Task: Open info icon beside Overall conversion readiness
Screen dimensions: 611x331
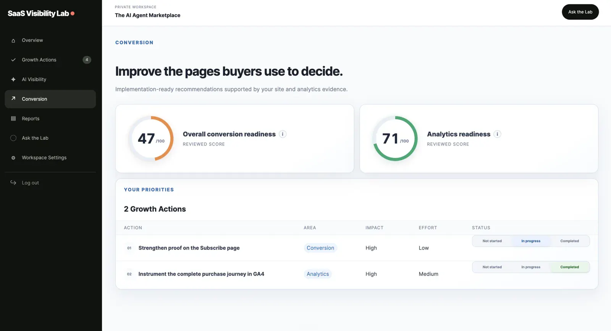Action: (283, 134)
